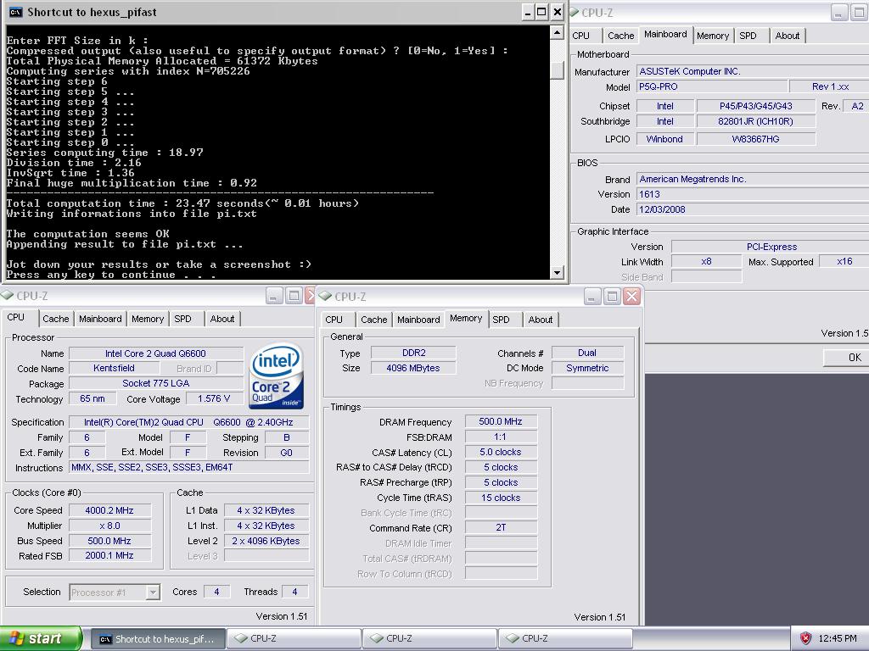Open the About tab in CPU window
This screenshot has width=869, height=651.
[x=221, y=319]
